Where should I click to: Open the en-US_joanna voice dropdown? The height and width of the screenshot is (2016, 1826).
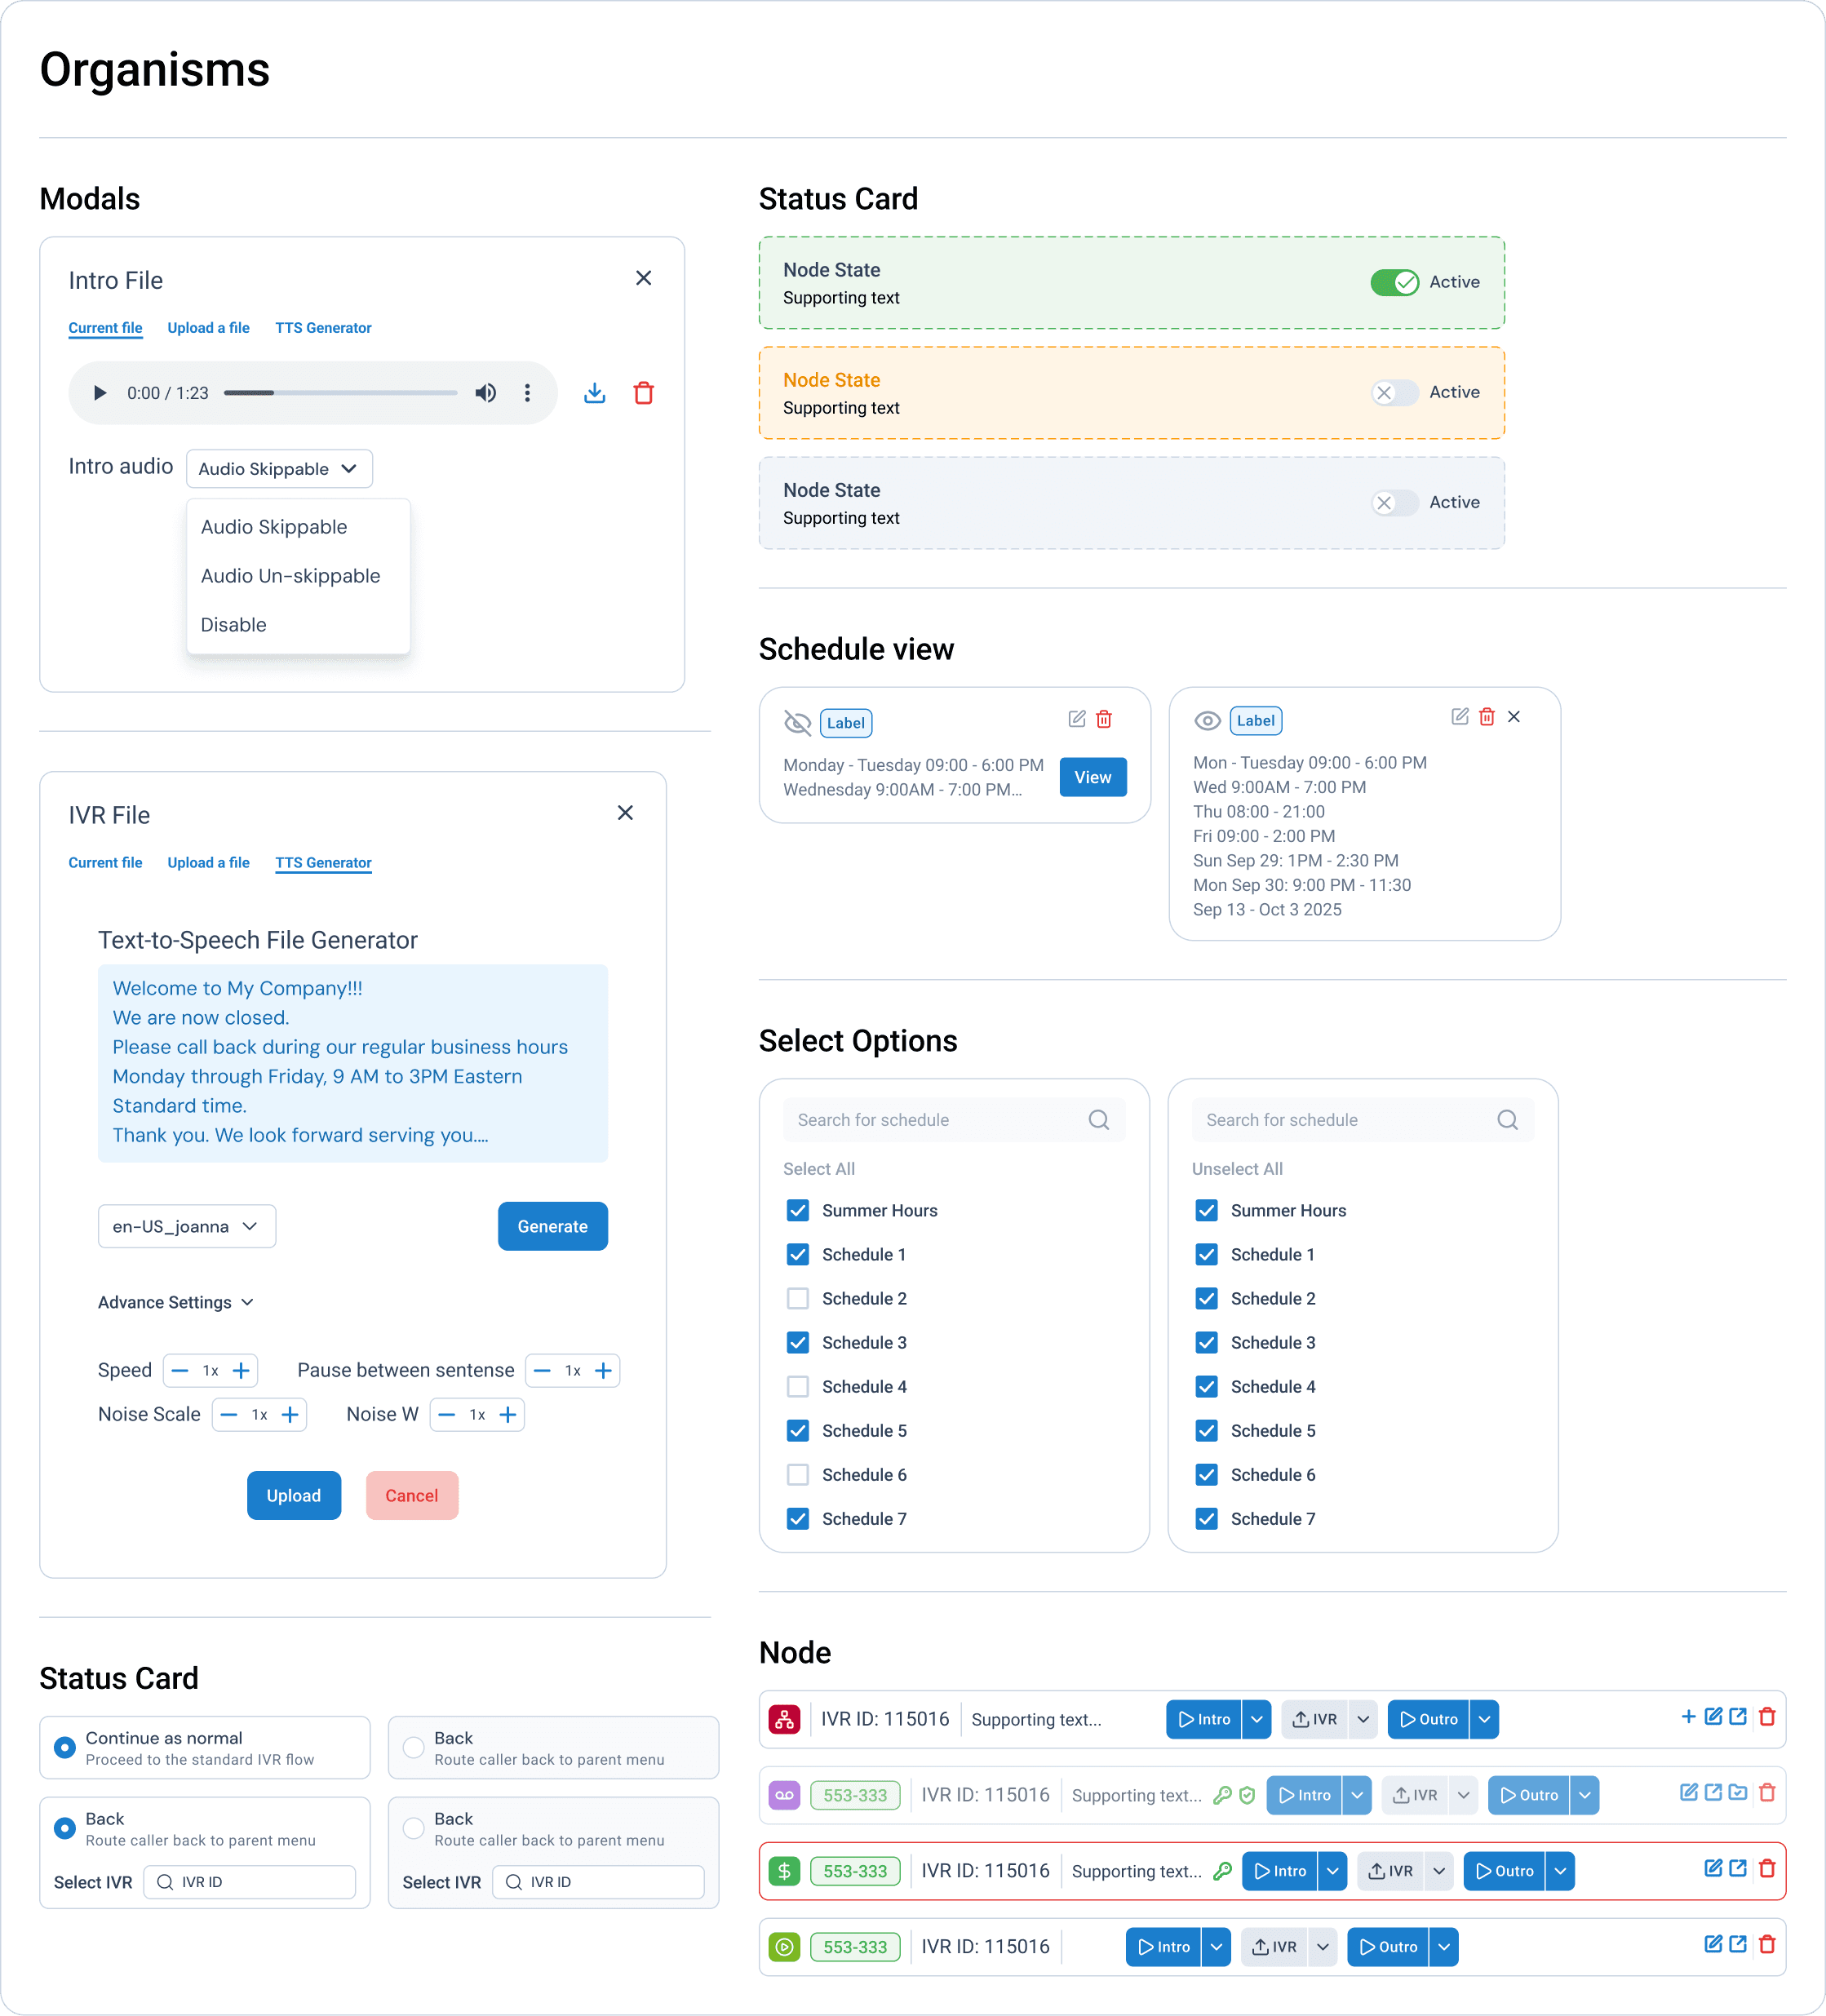pos(186,1226)
